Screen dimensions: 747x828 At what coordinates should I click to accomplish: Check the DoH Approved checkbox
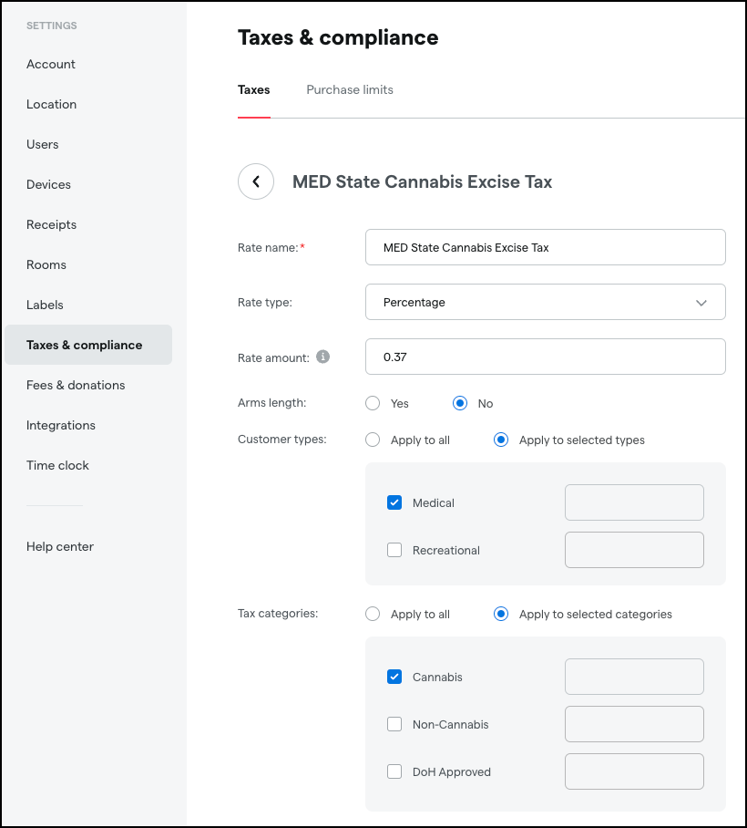coord(394,772)
